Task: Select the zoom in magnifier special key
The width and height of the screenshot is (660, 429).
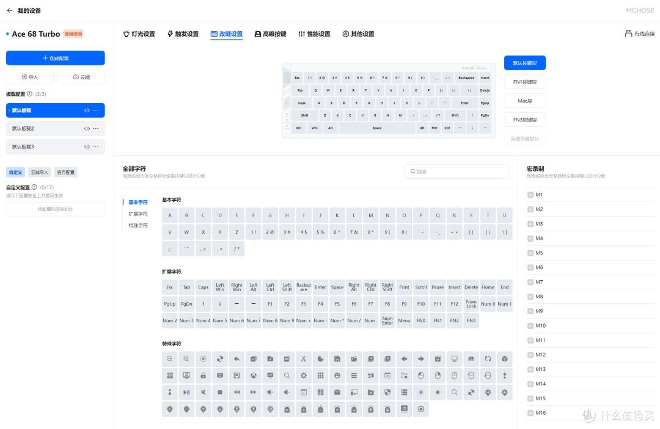Action: [x=186, y=359]
